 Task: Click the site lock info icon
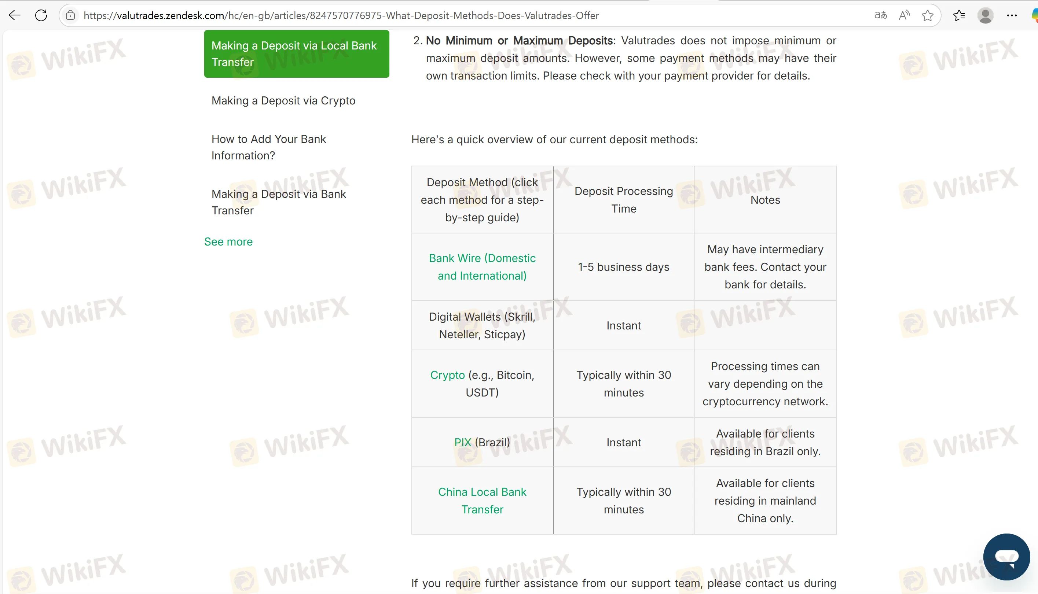[x=71, y=15]
